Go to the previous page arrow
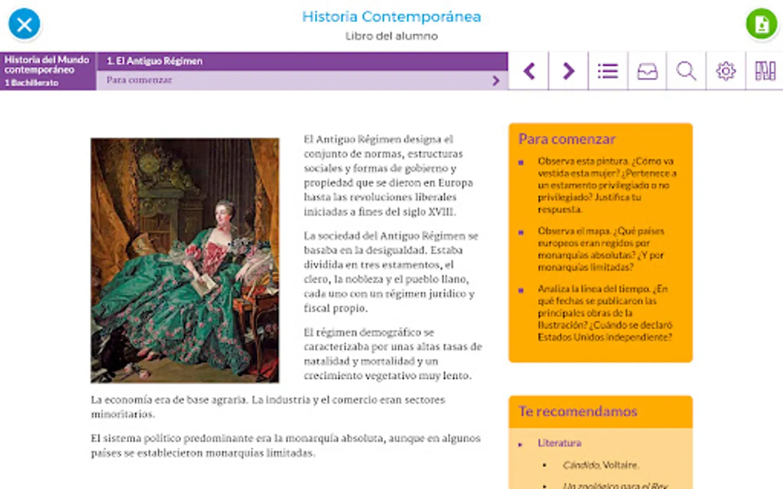 coord(529,71)
